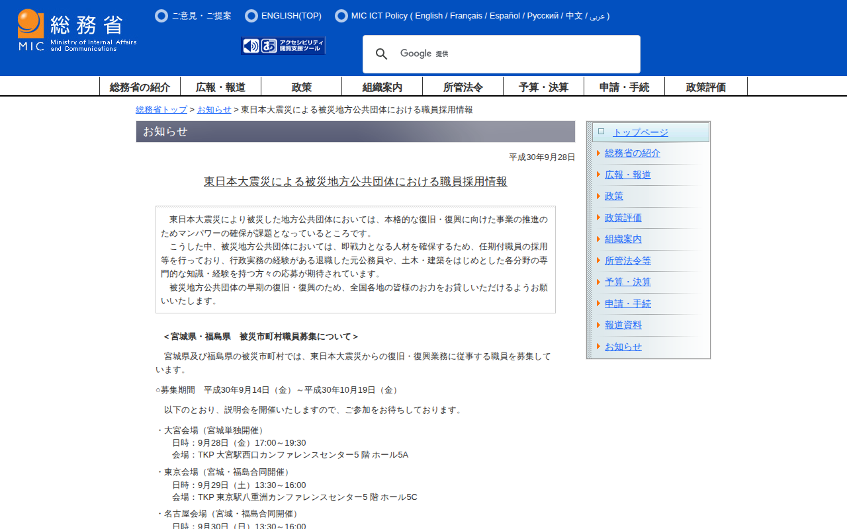Viewport: 847px width, 529px height.
Task: Follow the 総務省トップ breadcrumb link
Action: click(161, 110)
